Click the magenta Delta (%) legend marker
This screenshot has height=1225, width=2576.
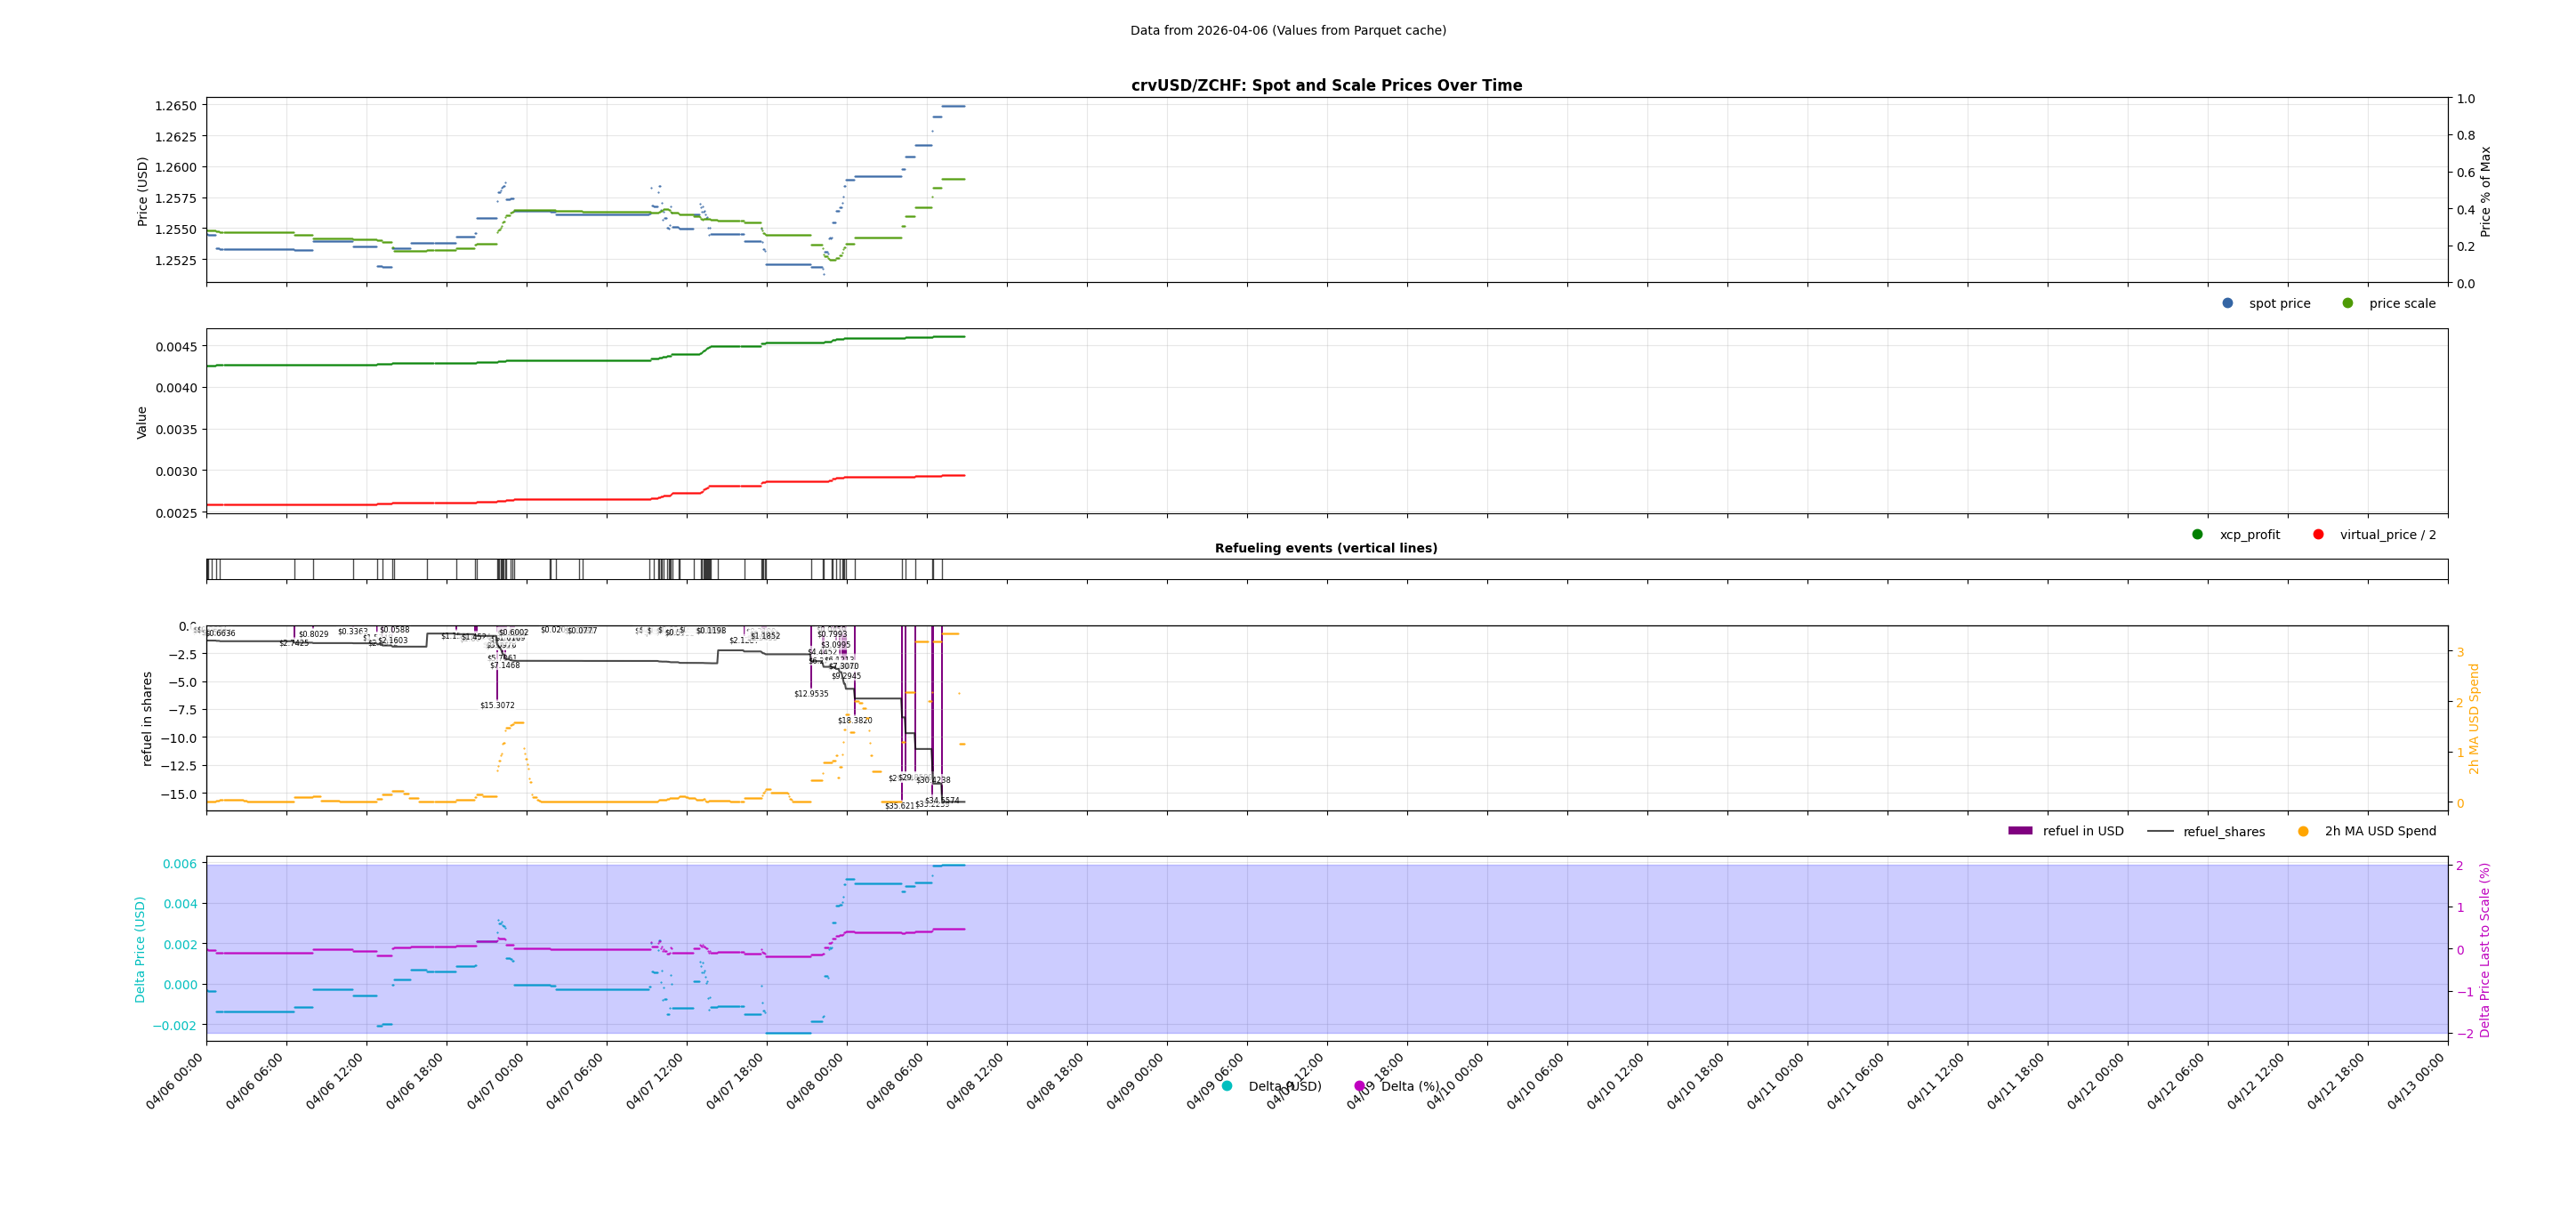(1358, 1084)
